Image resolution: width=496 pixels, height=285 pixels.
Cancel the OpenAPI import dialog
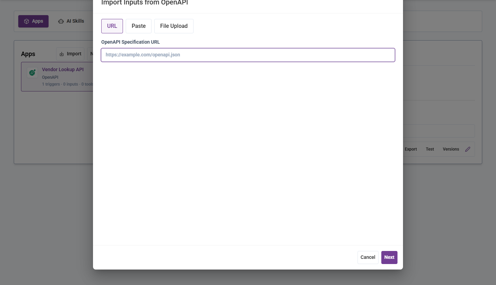click(x=368, y=257)
